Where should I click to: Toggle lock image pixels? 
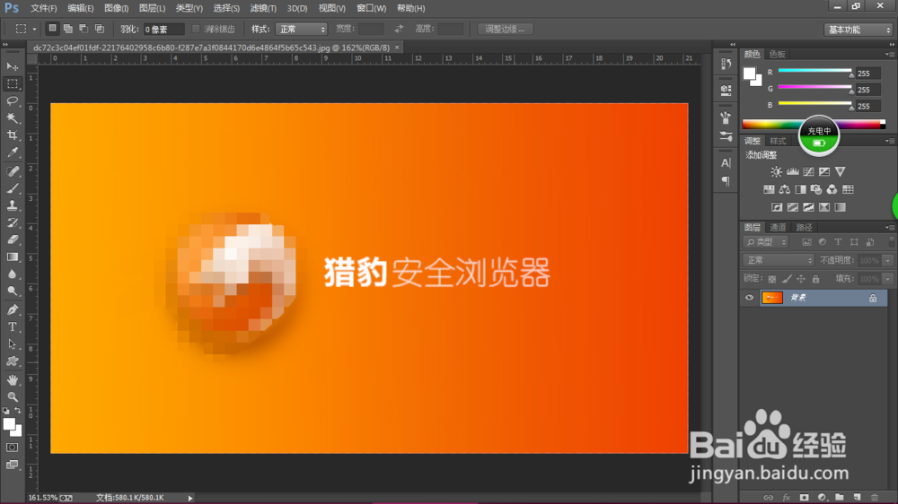pos(787,279)
